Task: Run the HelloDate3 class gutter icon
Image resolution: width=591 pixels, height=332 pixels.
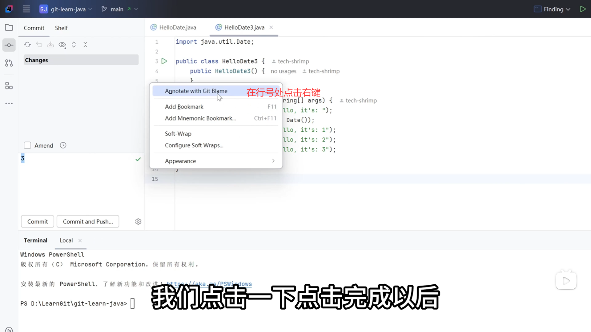Action: click(x=164, y=61)
